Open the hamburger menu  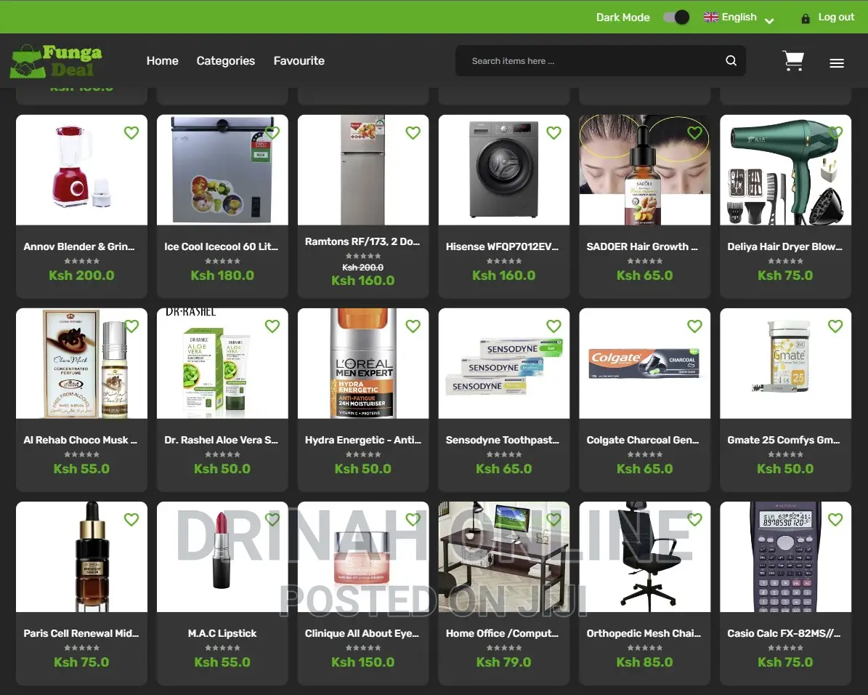pos(837,63)
